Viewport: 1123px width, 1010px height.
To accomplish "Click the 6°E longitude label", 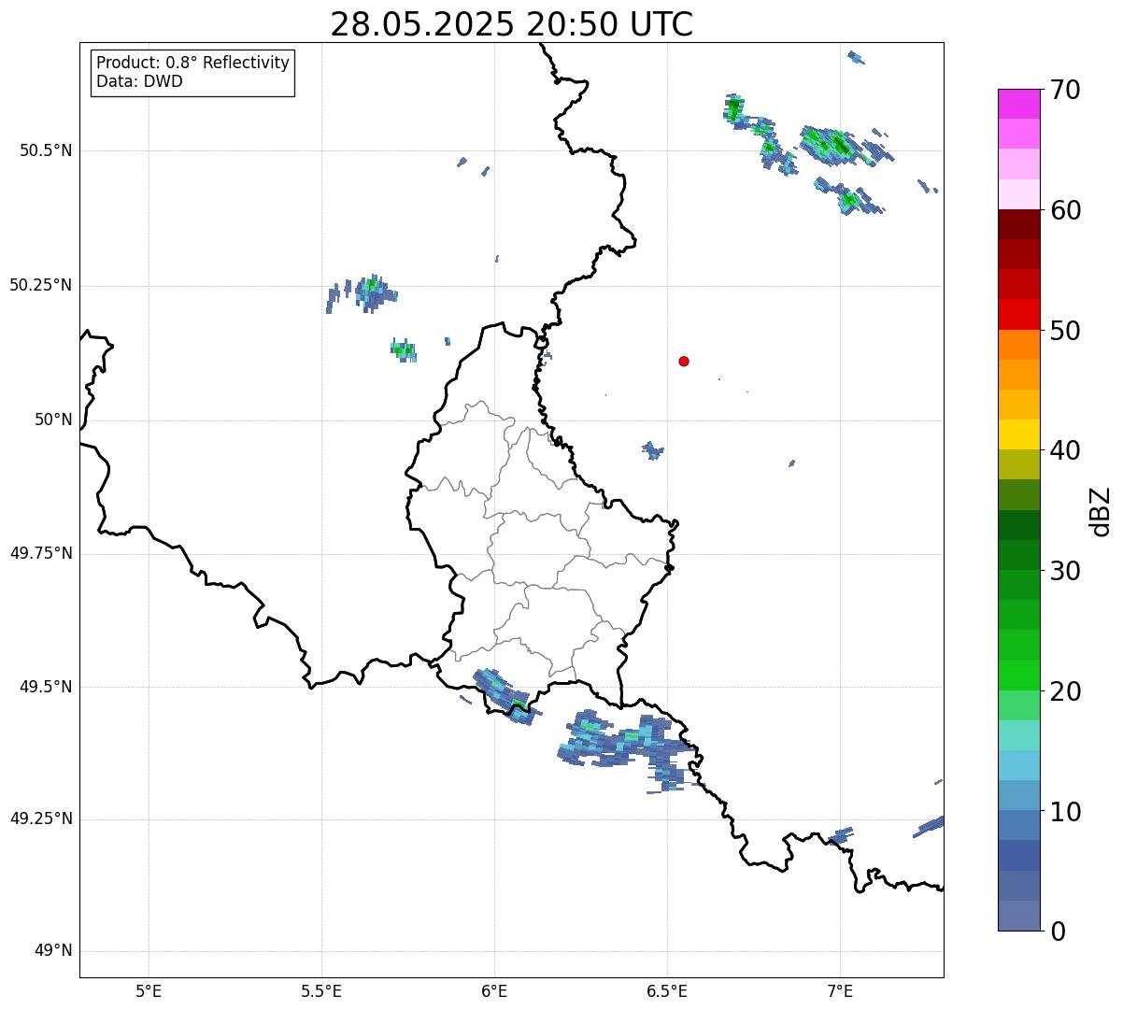I will click(x=494, y=990).
